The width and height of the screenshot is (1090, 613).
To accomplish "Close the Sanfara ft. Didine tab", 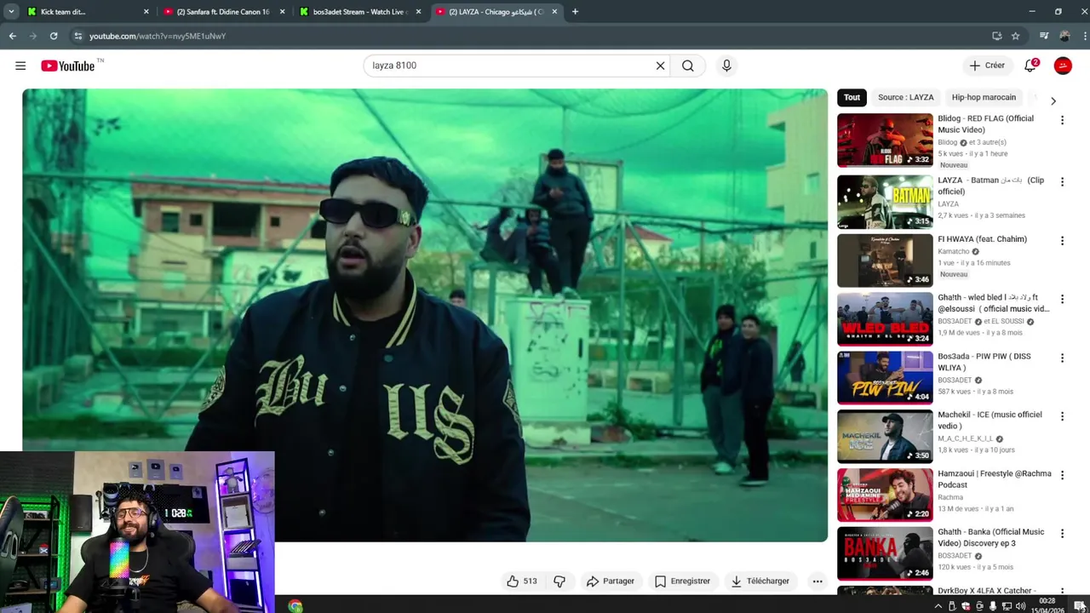I will [283, 12].
